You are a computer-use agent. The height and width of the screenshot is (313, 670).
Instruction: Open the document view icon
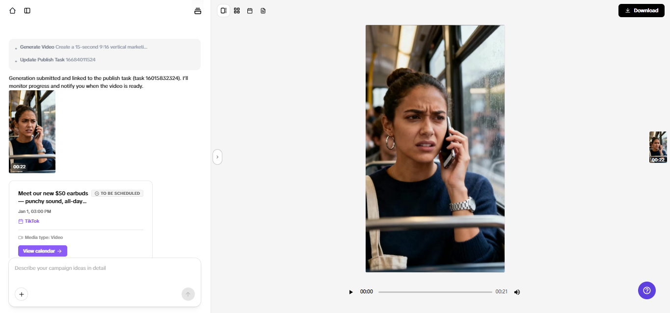pos(263,10)
